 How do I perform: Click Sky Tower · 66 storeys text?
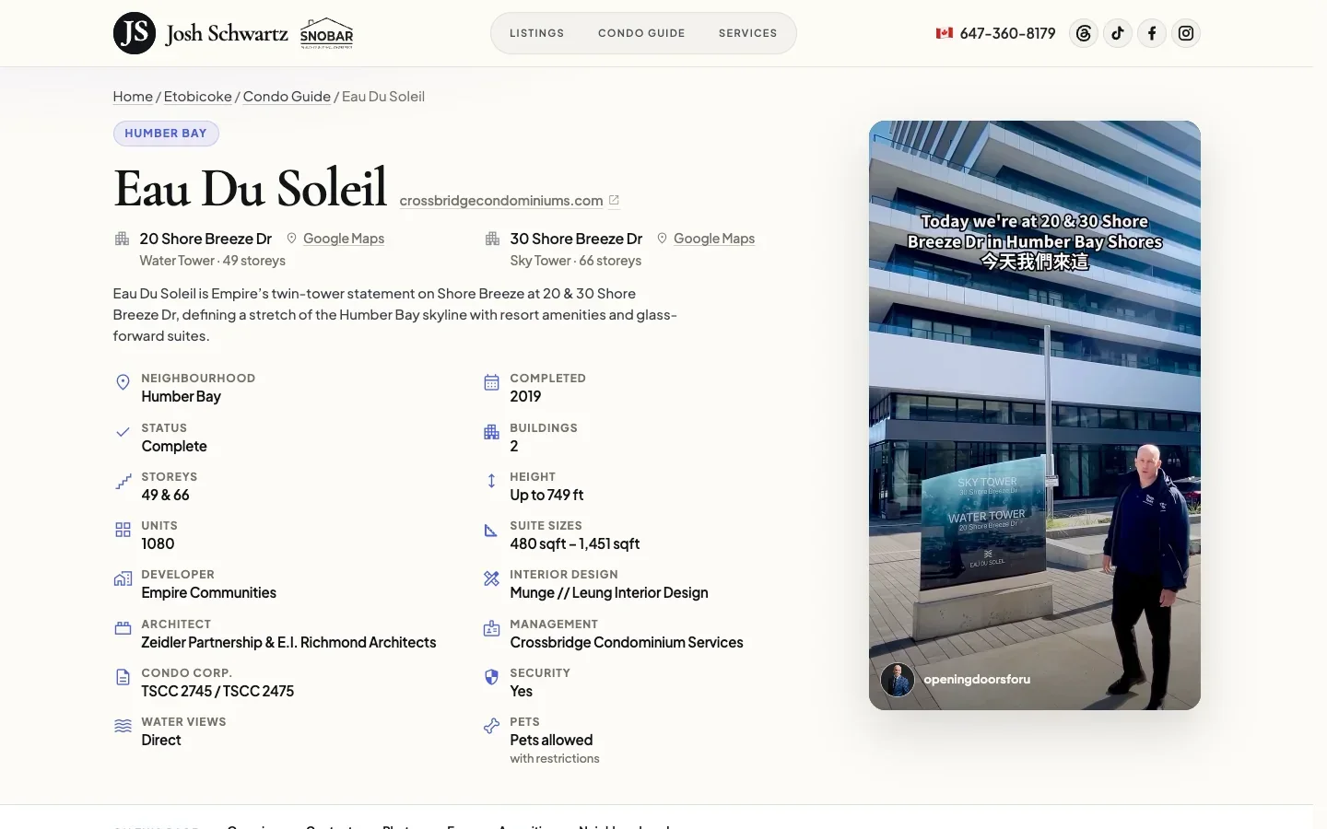(x=576, y=261)
